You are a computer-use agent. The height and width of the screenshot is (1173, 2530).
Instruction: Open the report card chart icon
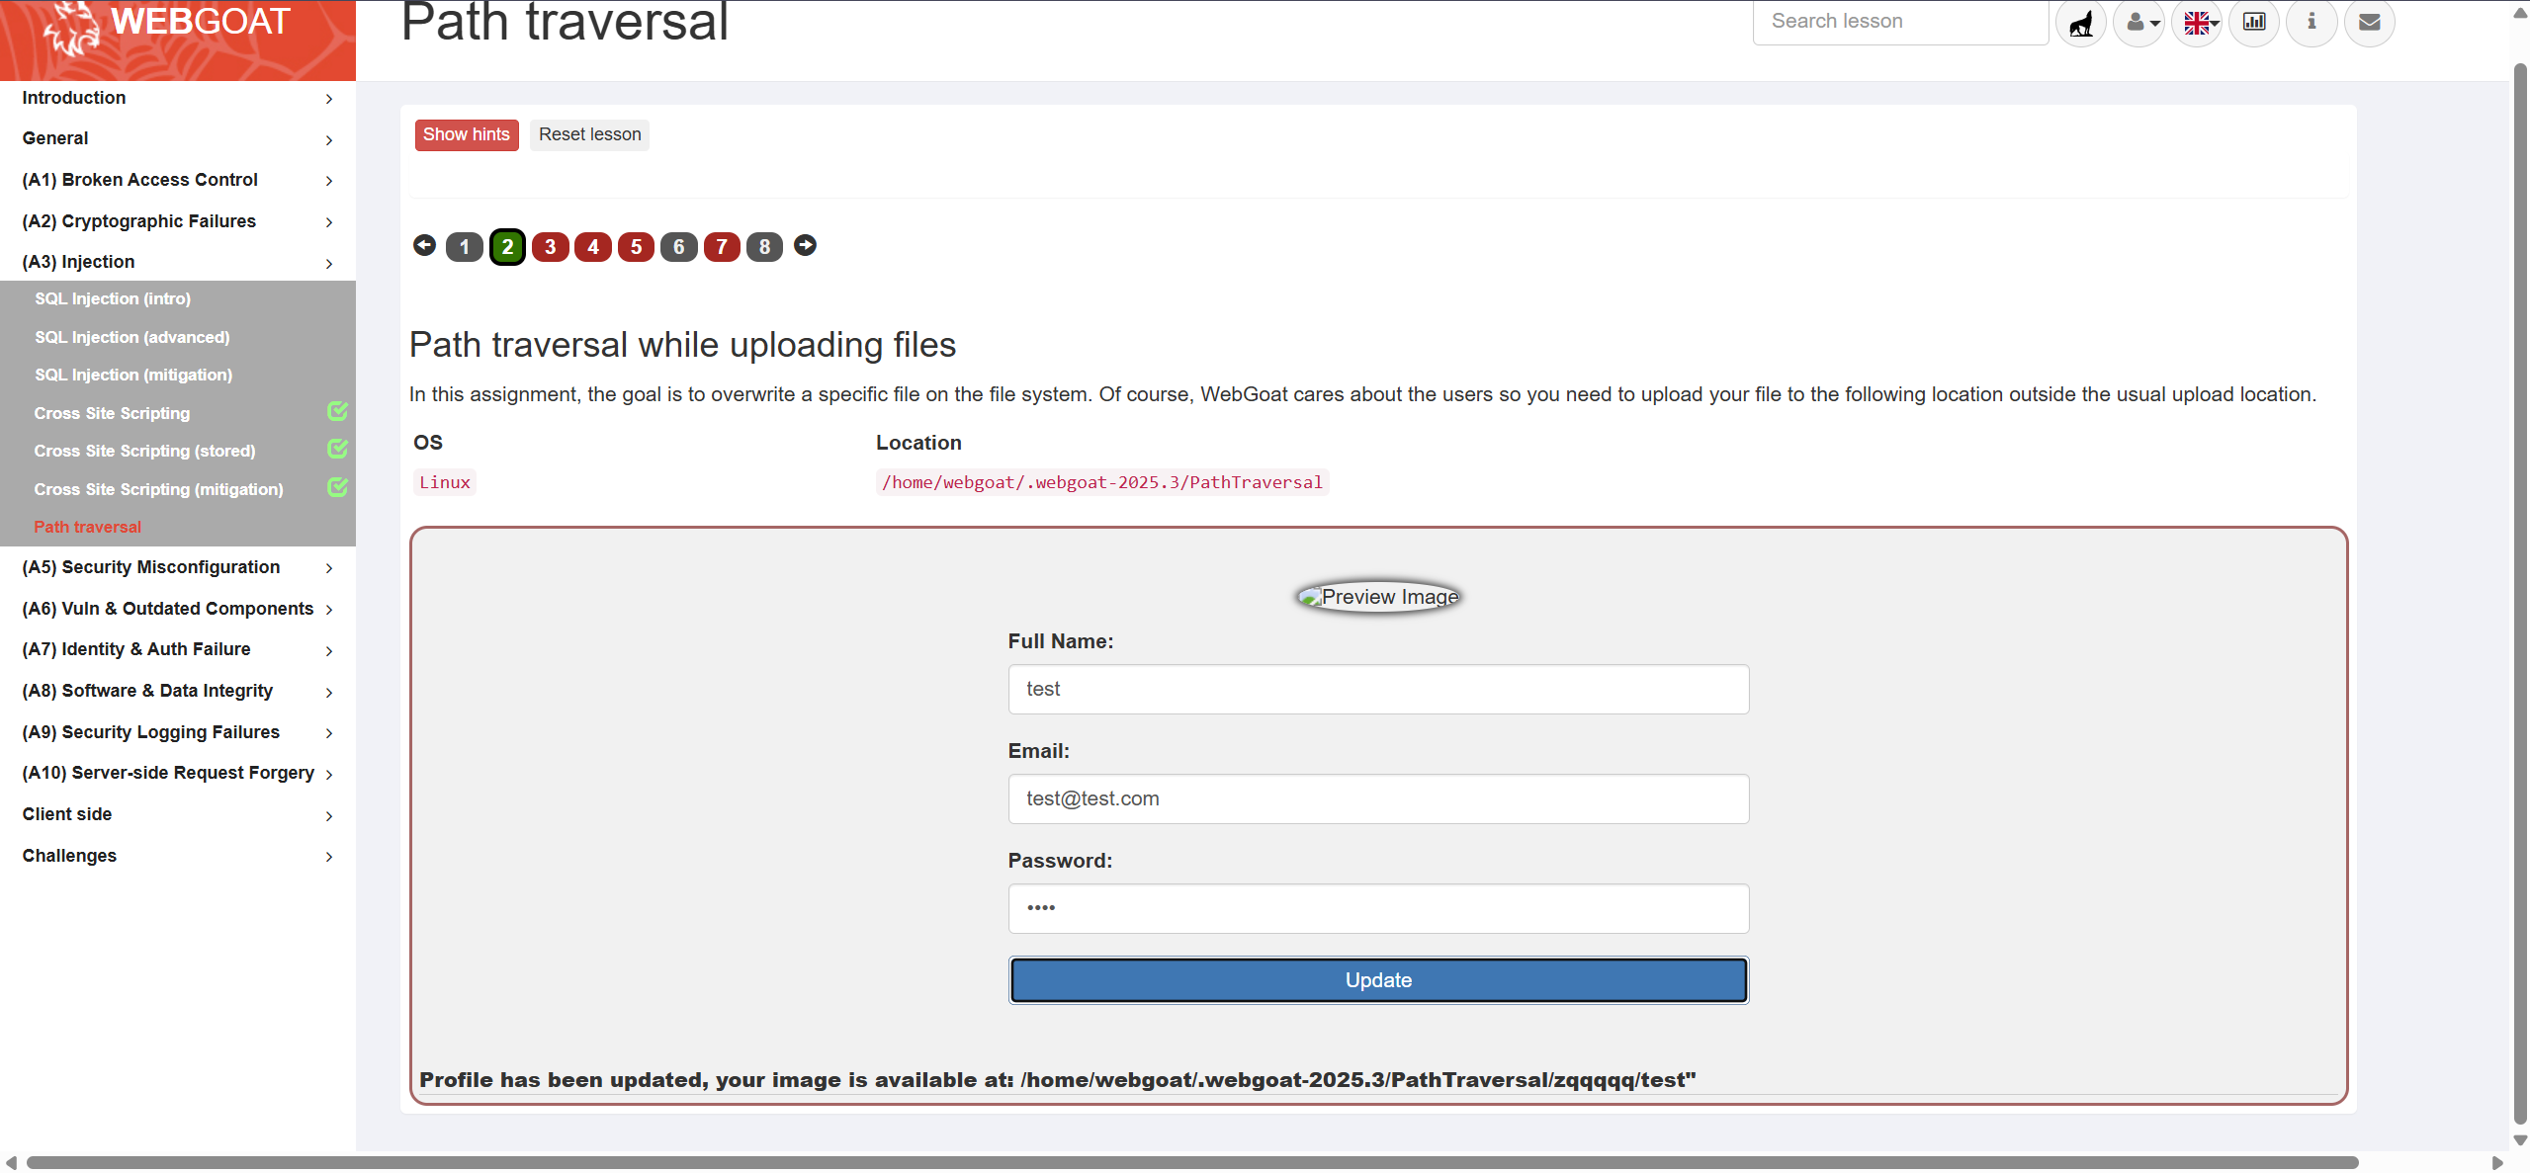tap(2254, 22)
